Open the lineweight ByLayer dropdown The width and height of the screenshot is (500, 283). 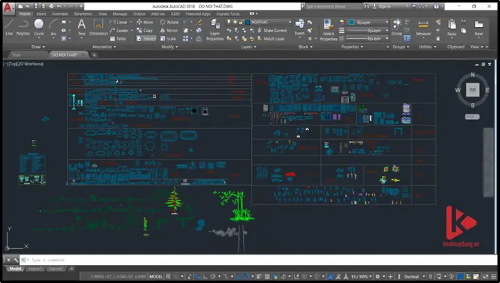point(367,31)
